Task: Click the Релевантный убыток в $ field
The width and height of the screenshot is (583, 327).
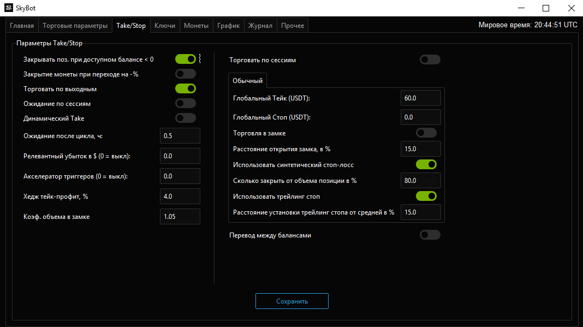Action: click(180, 156)
